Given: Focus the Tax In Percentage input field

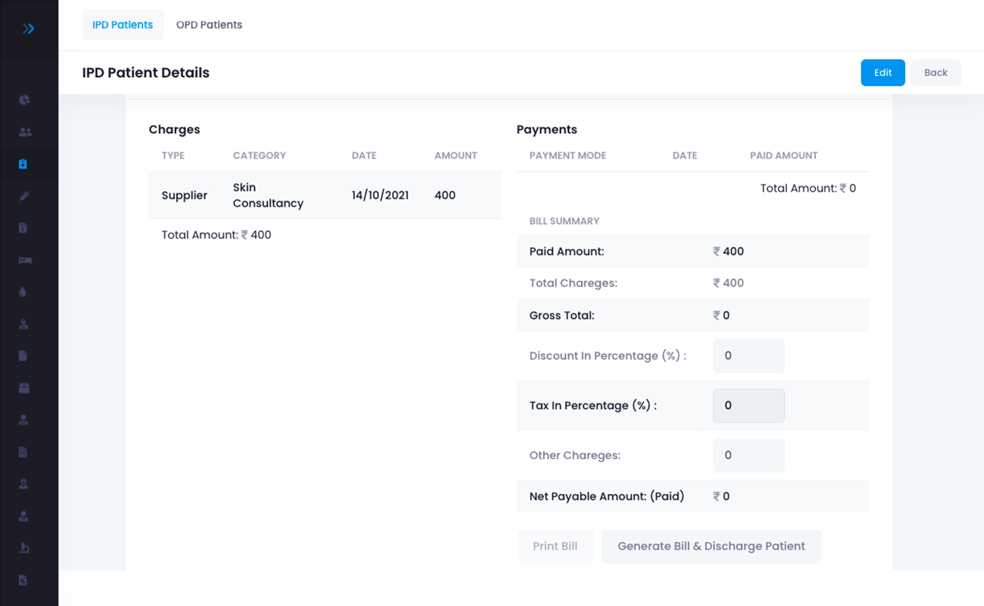Looking at the screenshot, I should point(748,406).
